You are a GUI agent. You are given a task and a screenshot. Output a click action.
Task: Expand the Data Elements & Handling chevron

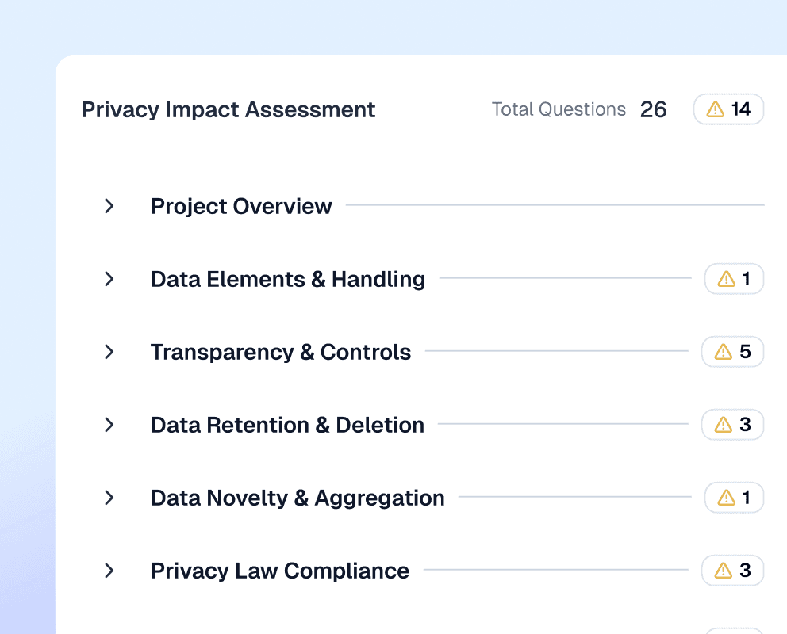(x=109, y=279)
